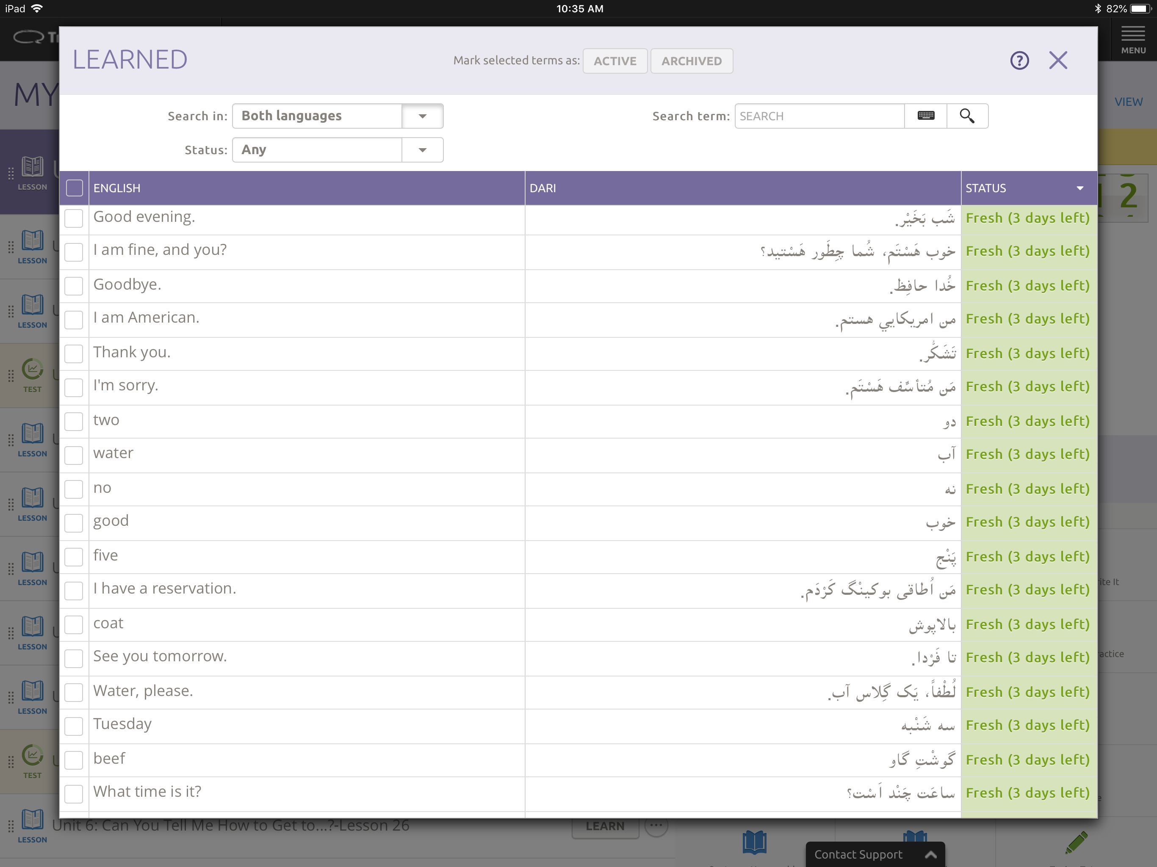Screen dimensions: 1157x867
Task: Toggle the select-all checkbox in header
Action: [x=74, y=188]
